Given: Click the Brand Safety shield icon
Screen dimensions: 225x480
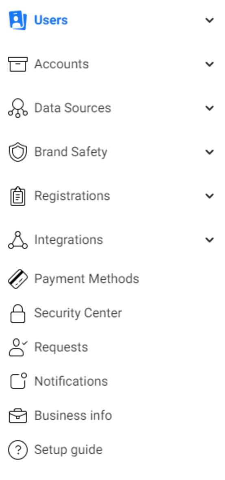Looking at the screenshot, I should [x=18, y=152].
